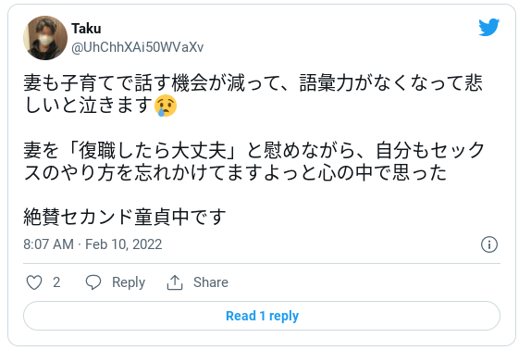Open the @UhChhXAi50WVaXv handle link
The image size is (519, 350).
[137, 47]
